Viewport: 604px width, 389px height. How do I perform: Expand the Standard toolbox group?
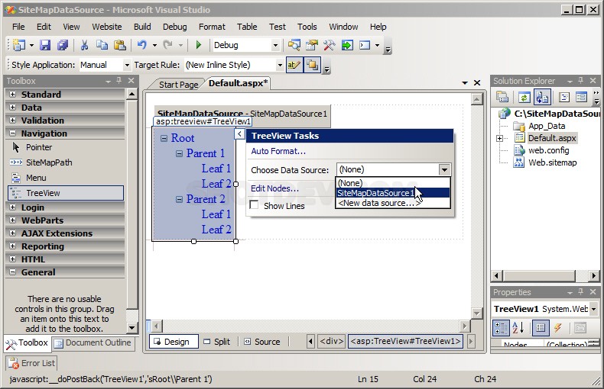(x=11, y=95)
